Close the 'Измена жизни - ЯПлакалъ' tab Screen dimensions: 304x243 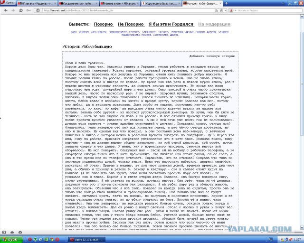[138, 3]
